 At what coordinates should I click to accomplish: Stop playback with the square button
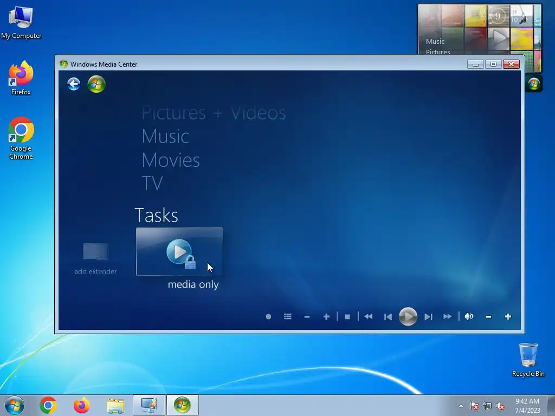click(x=347, y=316)
